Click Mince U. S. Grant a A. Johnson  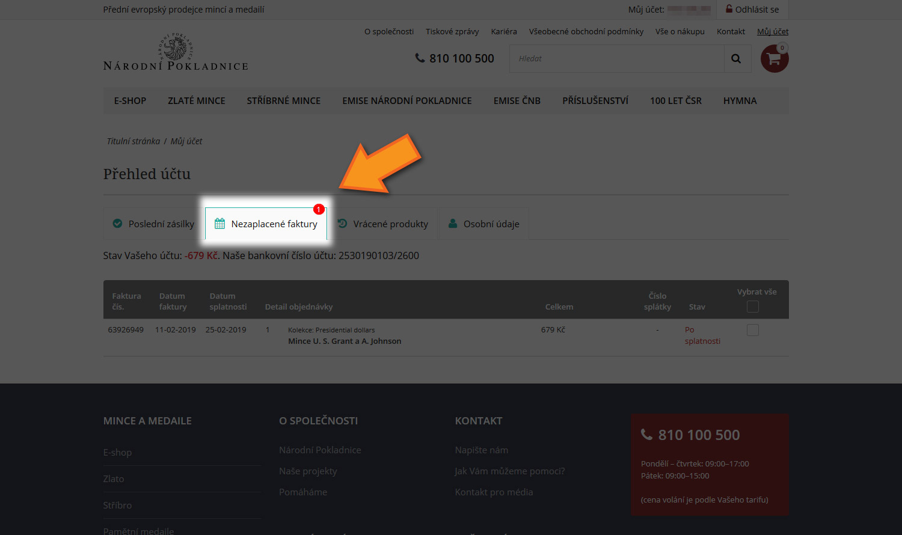tap(345, 341)
